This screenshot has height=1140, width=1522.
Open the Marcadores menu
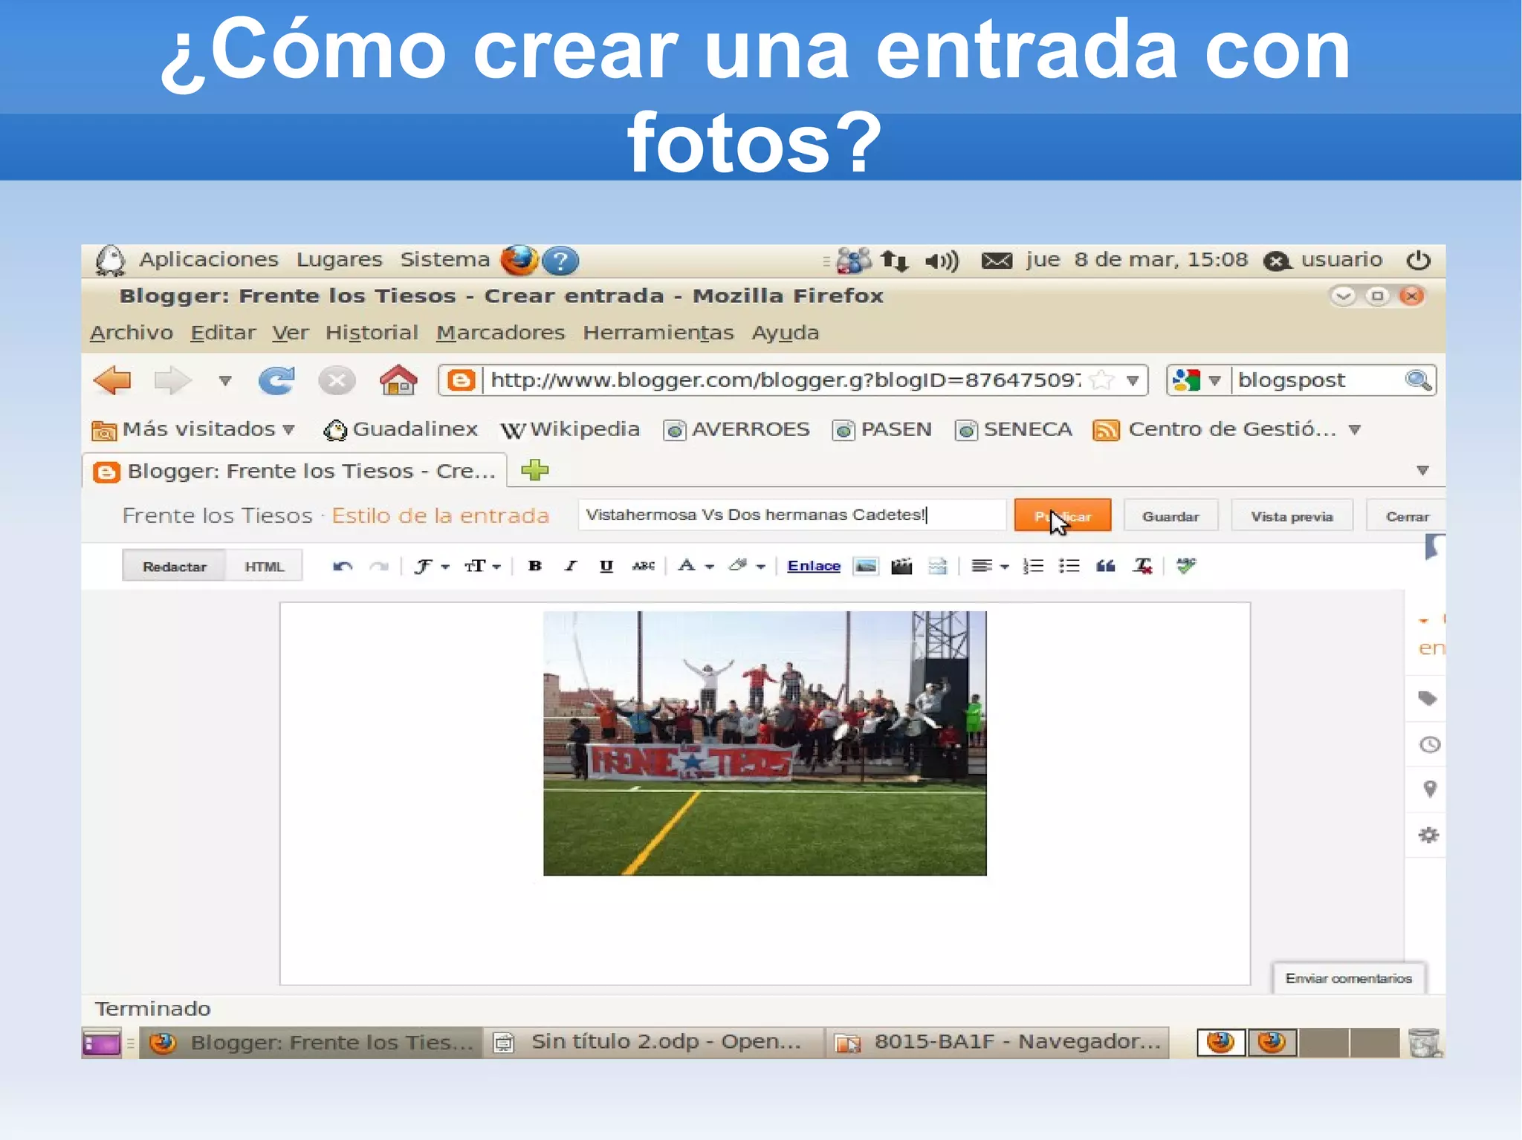(500, 333)
